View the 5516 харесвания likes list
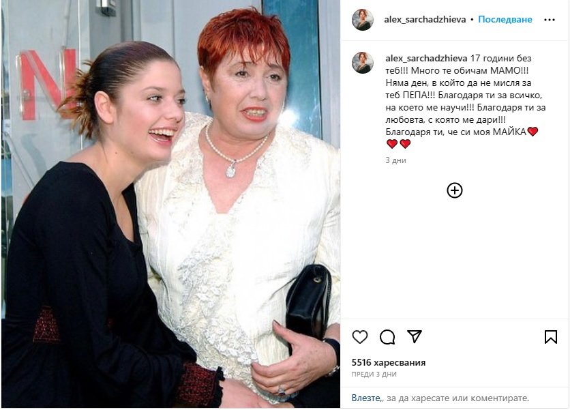Image resolution: width=570 pixels, height=410 pixels. tap(388, 362)
